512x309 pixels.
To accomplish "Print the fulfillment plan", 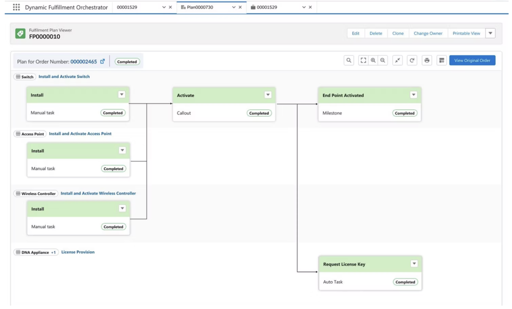I will point(426,60).
